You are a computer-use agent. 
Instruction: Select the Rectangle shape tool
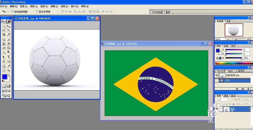click(9, 61)
